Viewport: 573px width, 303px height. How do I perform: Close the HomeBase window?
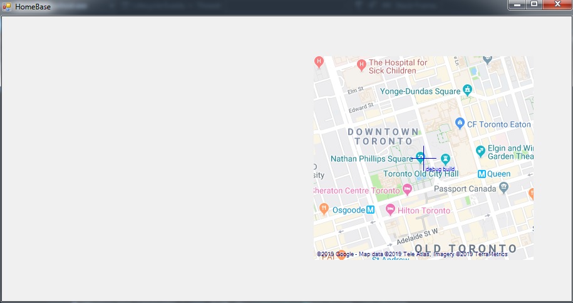(557, 5)
